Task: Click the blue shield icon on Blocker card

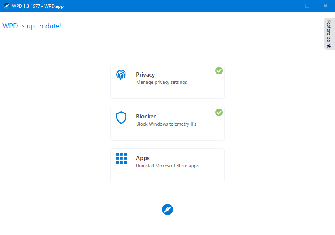Action: (x=121, y=118)
